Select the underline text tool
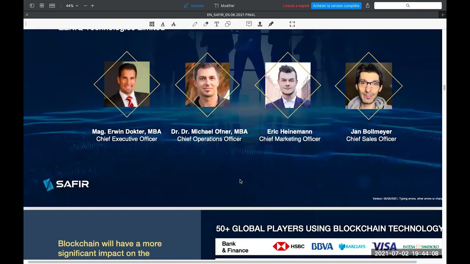 [x=163, y=24]
